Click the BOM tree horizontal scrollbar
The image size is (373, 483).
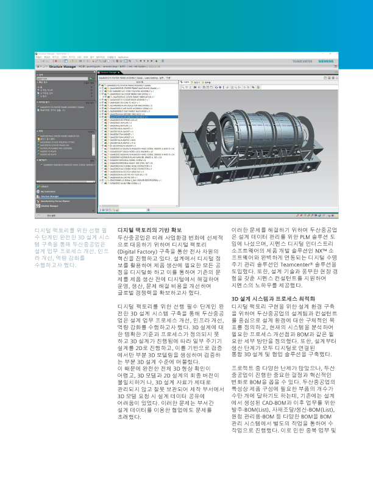pos(138,206)
